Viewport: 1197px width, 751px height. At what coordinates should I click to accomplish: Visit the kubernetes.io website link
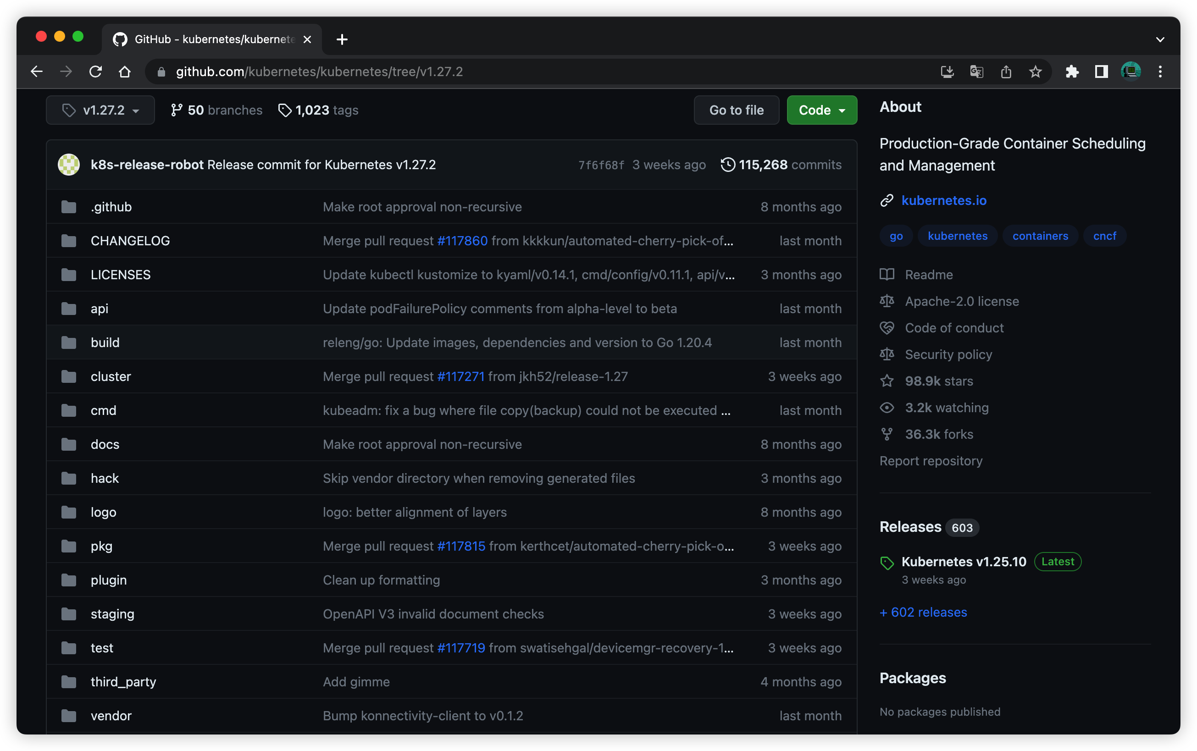944,200
